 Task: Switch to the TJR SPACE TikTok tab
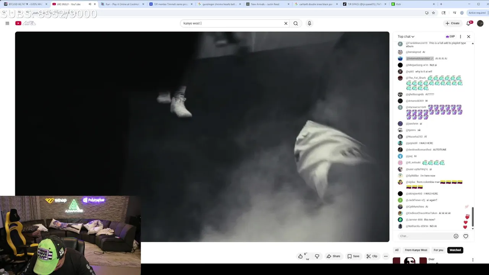click(364, 4)
